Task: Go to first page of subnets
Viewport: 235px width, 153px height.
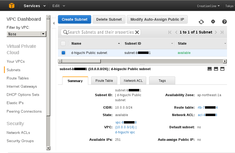Action: (170, 32)
